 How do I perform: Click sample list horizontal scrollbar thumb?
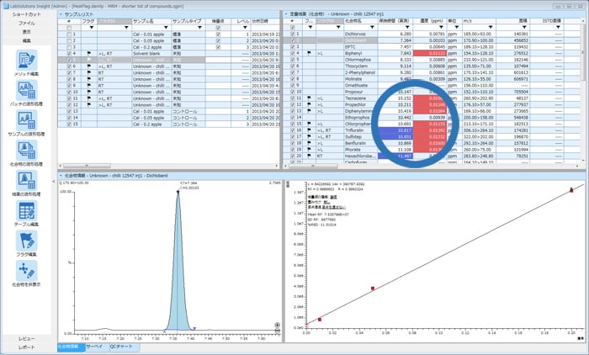tap(87, 166)
